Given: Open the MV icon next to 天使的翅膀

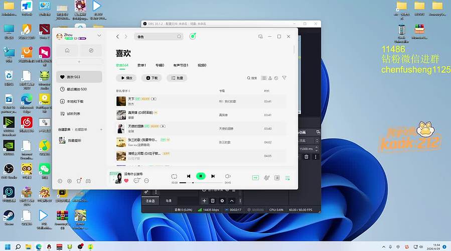Looking at the screenshot, I should (x=163, y=126).
